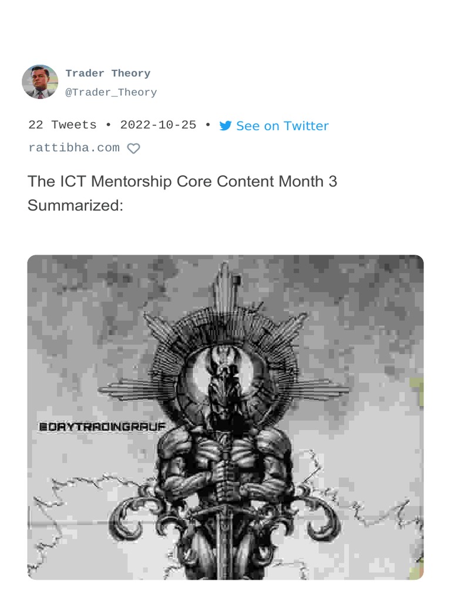The image size is (451, 601).
Task: Click the word Summarized in the heading
Action: (x=75, y=206)
